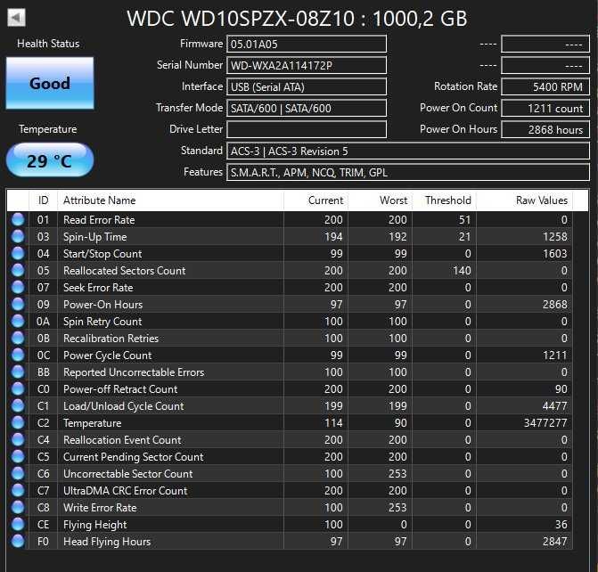
Task: Click the Standard field ACS-3 Revision 5
Action: tap(408, 151)
